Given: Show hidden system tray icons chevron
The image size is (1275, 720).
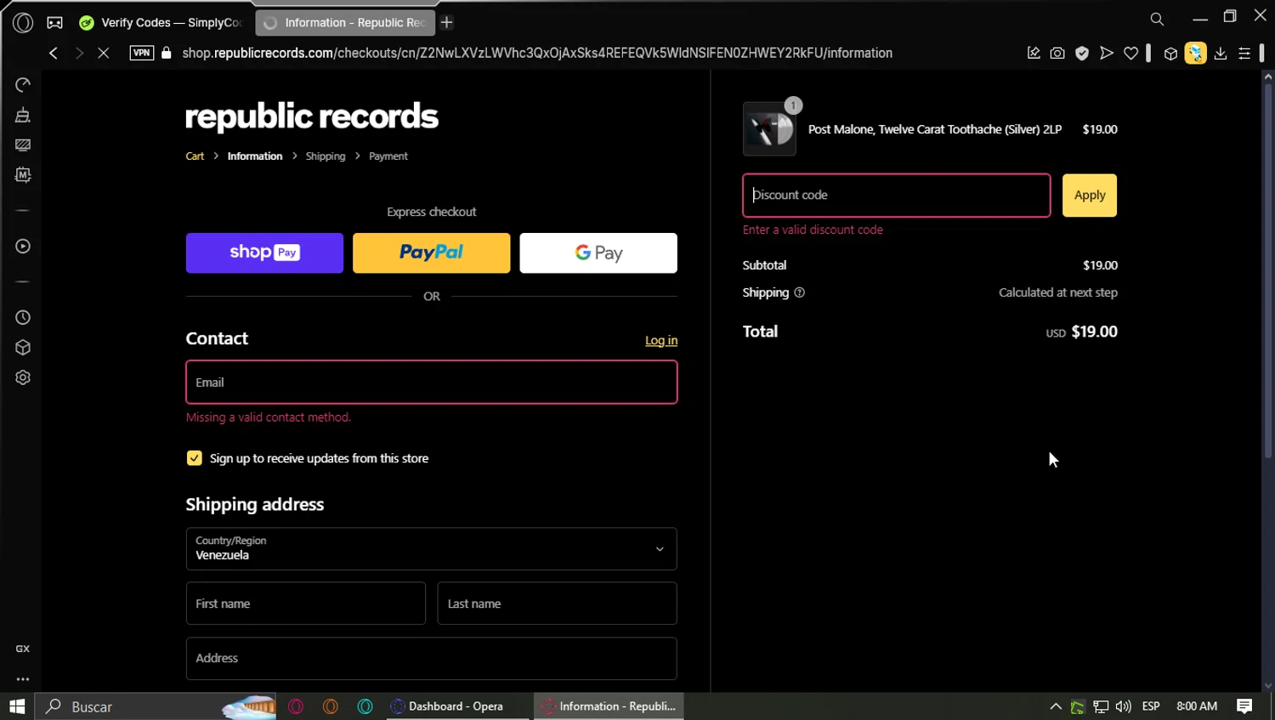Looking at the screenshot, I should tap(1056, 706).
